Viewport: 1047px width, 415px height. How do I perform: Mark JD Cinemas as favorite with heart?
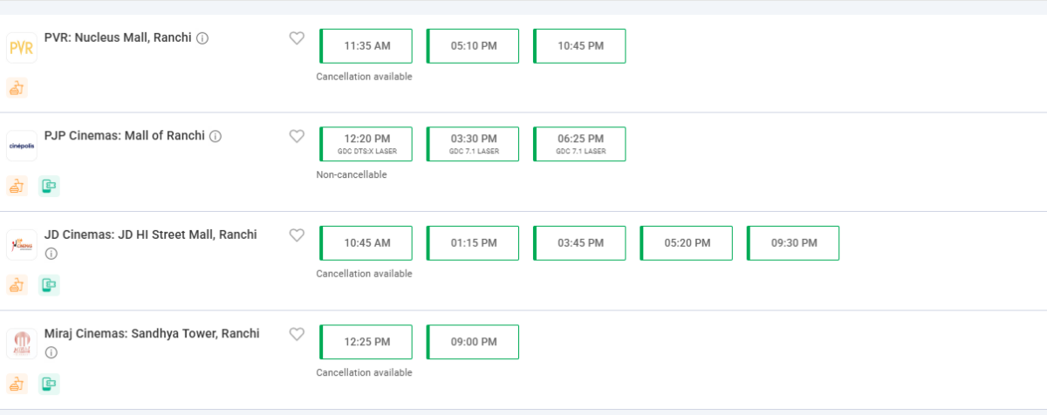[297, 235]
